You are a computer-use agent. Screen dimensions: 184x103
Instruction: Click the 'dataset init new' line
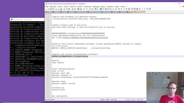tap(61, 73)
